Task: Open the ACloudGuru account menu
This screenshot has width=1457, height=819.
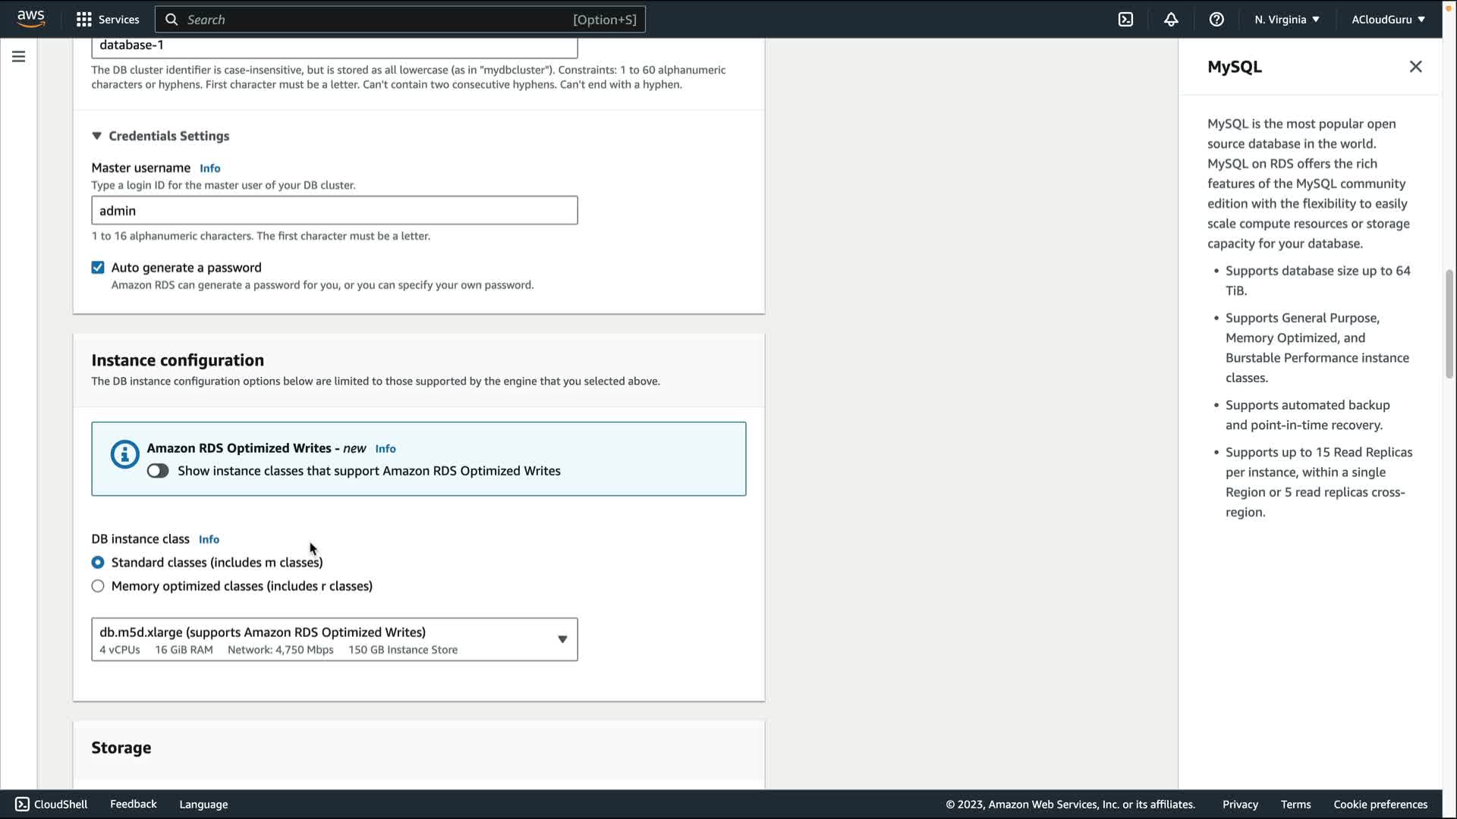Action: tap(1387, 20)
